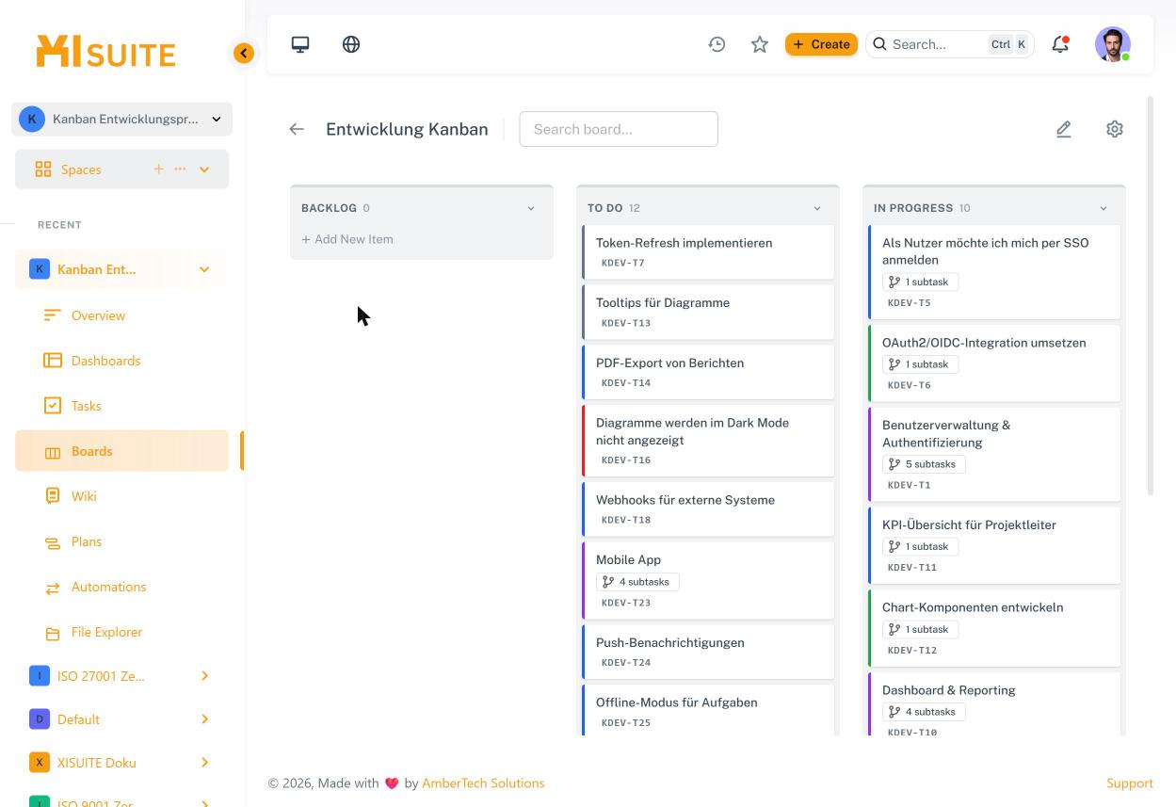Click the Entwicklung Kanban board title
This screenshot has width=1176, height=807.
coord(407,129)
